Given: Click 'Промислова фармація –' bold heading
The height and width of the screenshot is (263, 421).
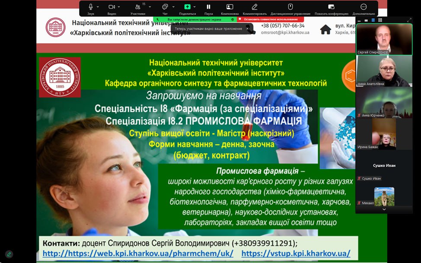Looking at the screenshot, I should 261,171.
